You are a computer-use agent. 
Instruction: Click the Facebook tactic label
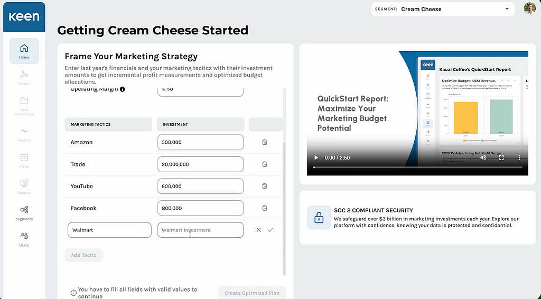coord(83,208)
